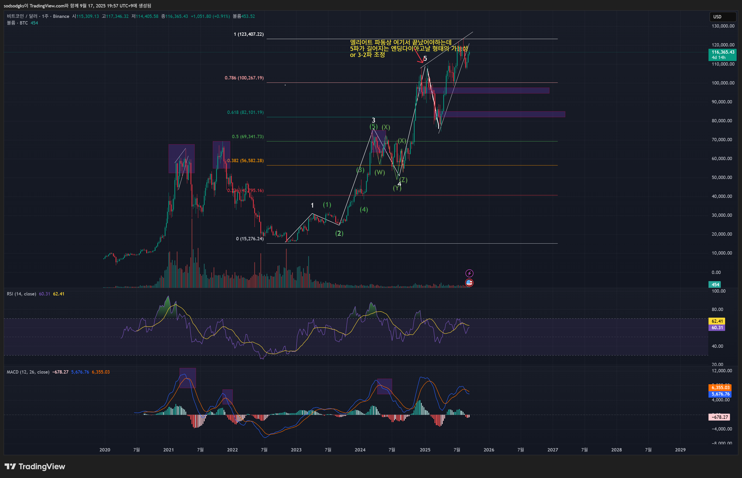Click the green wave label (3)
The height and width of the screenshot is (478, 742).
(x=360, y=170)
